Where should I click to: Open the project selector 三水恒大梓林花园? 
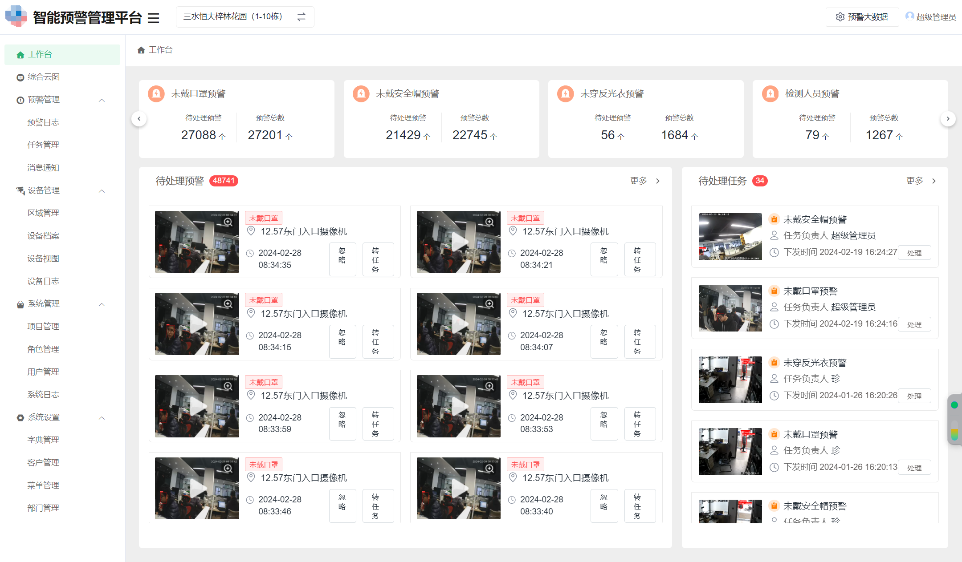[x=245, y=17]
